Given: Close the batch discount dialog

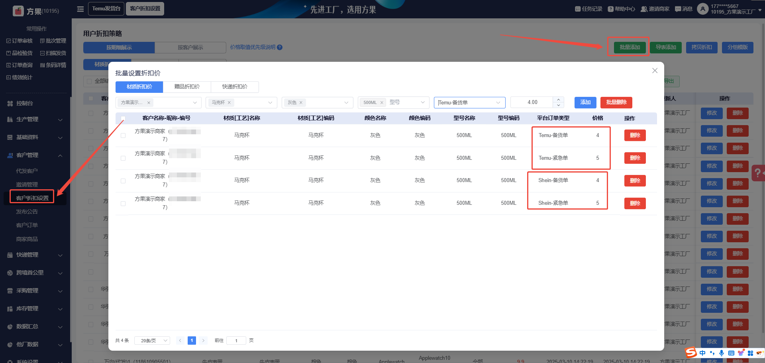Looking at the screenshot, I should 655,71.
